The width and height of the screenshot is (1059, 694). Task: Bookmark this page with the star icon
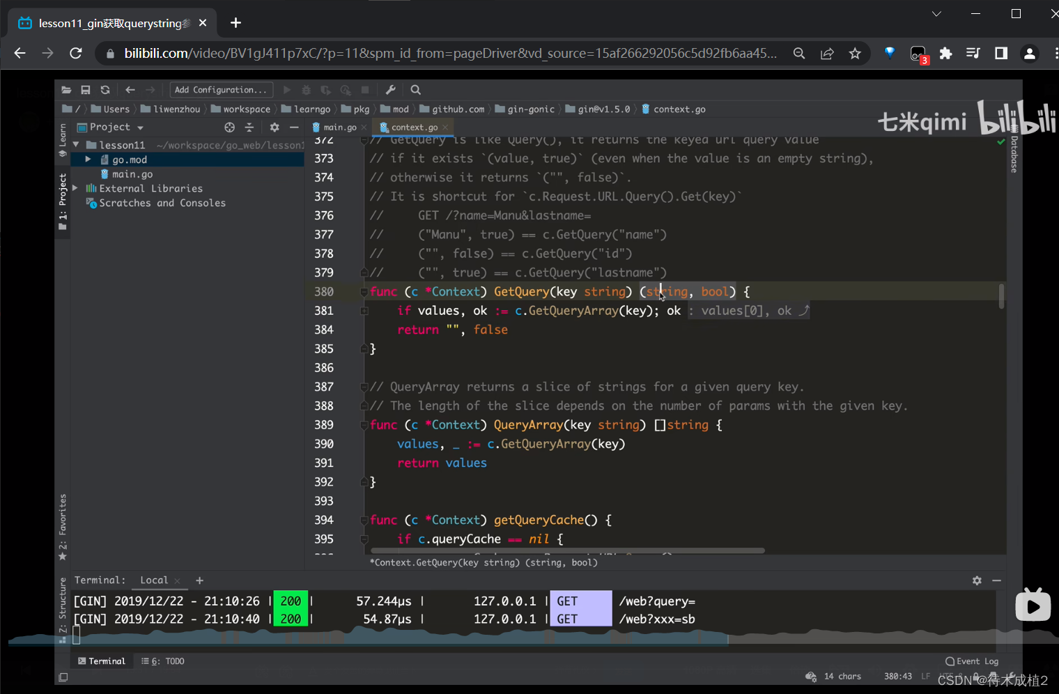[x=855, y=54]
